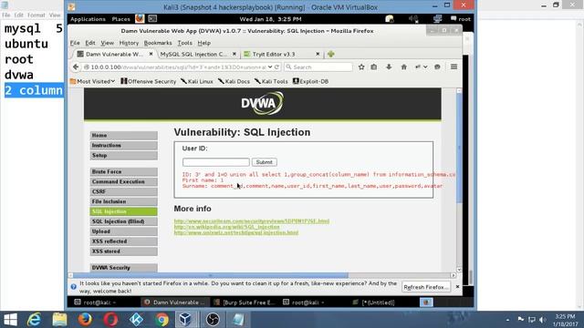Open Firefox from Windows taskbar
The width and height of the screenshot is (584, 328).
tap(85, 320)
